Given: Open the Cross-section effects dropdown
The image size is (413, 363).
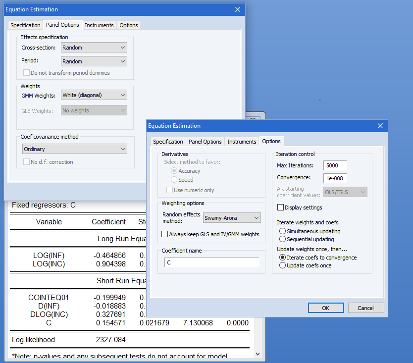Looking at the screenshot, I should pyautogui.click(x=94, y=48).
